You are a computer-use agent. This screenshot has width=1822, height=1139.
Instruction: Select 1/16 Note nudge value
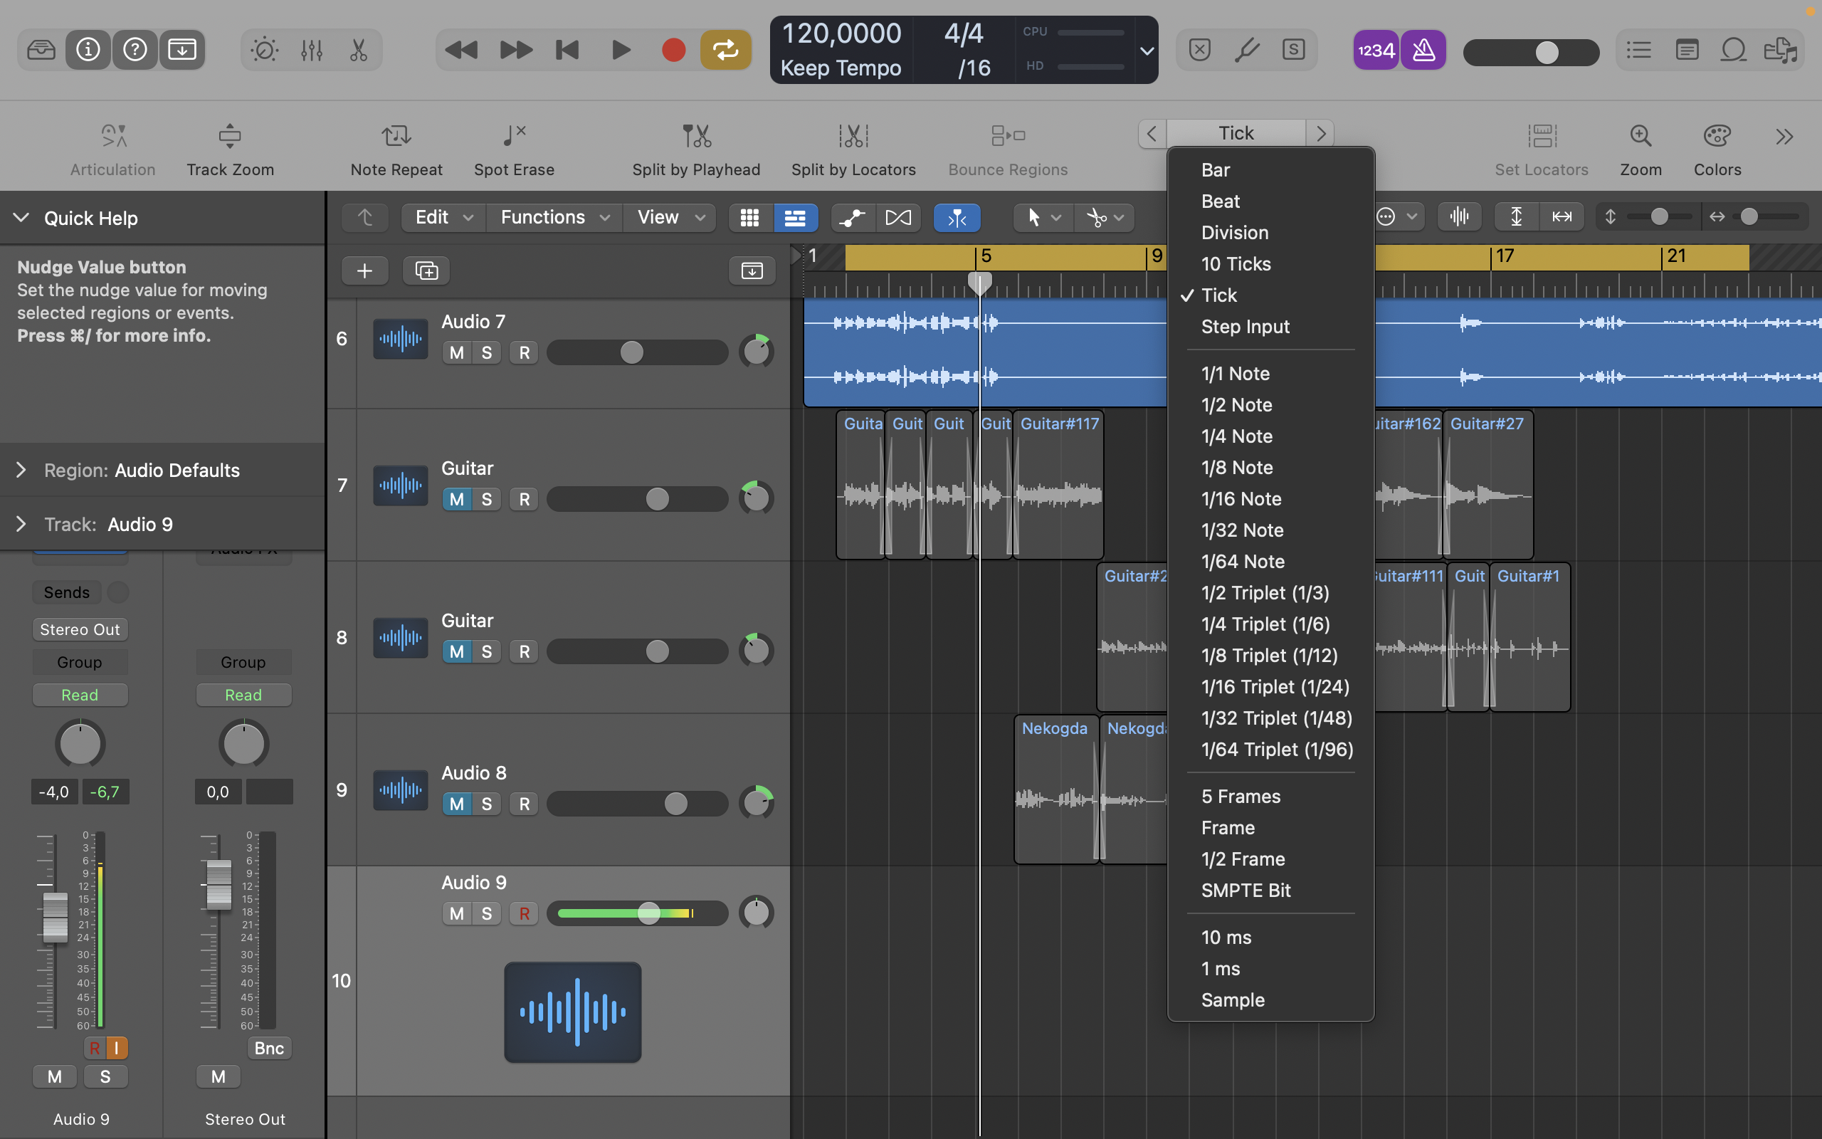(x=1241, y=499)
